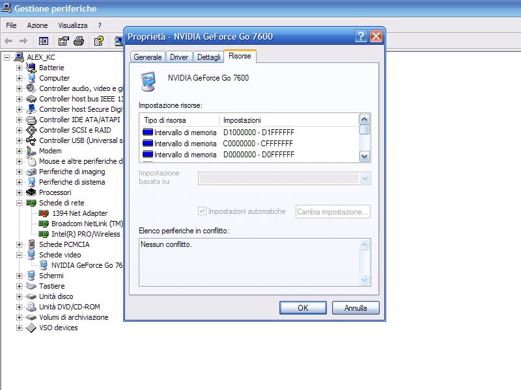Select Periferiche di sistema tree item
Image resolution: width=521 pixels, height=390 pixels.
72,182
